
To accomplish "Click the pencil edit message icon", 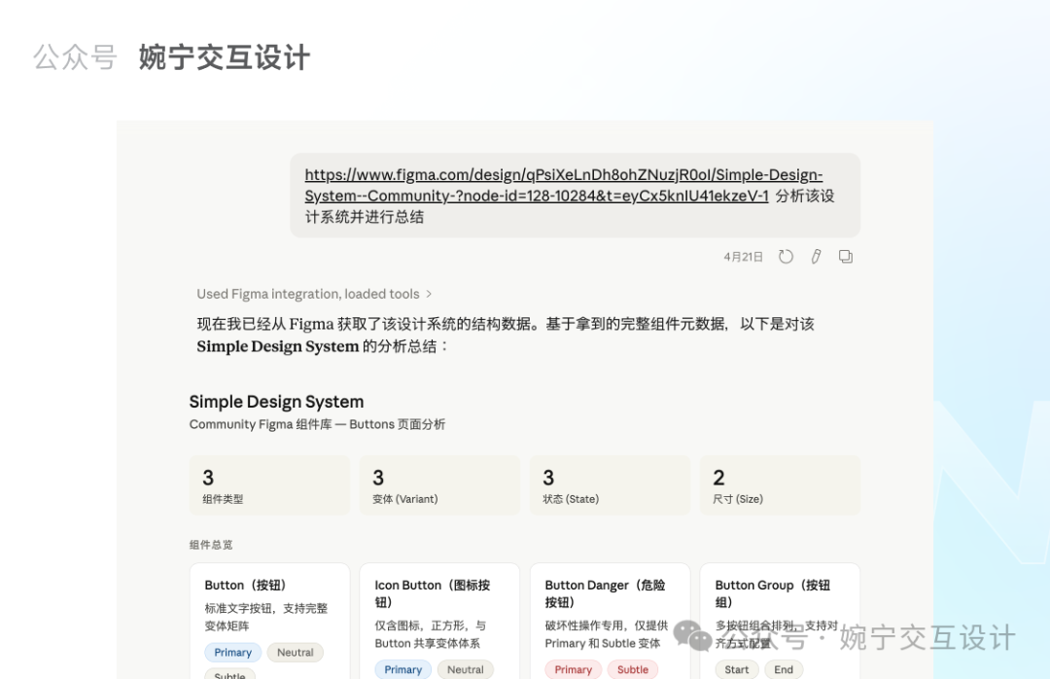I will 816,257.
